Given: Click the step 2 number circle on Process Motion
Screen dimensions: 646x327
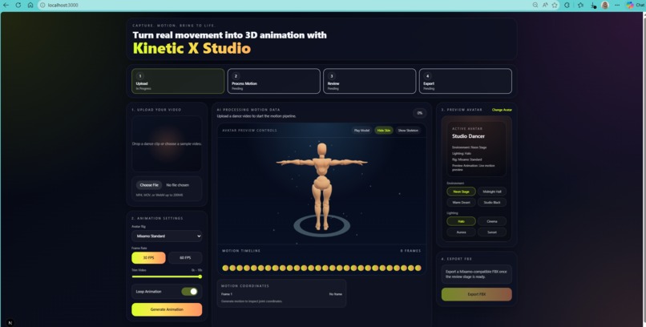Looking at the screenshot, I should [236, 76].
